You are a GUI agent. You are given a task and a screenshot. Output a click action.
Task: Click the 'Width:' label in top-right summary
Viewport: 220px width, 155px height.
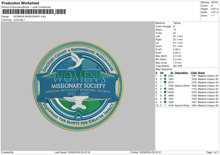tap(204, 12)
